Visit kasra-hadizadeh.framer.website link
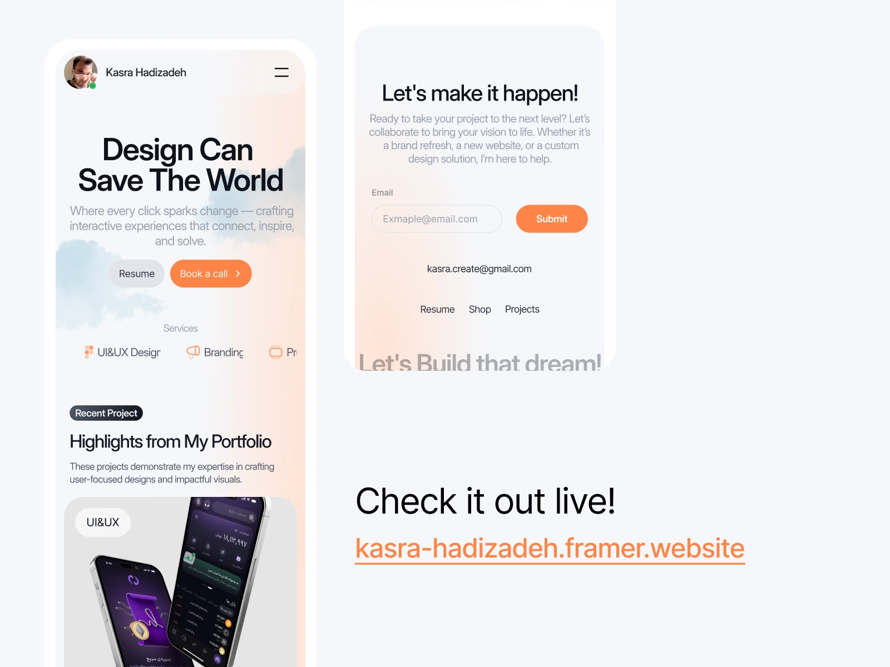The height and width of the screenshot is (667, 890). (550, 549)
